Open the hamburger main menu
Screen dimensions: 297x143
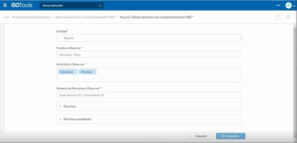tap(5, 5)
